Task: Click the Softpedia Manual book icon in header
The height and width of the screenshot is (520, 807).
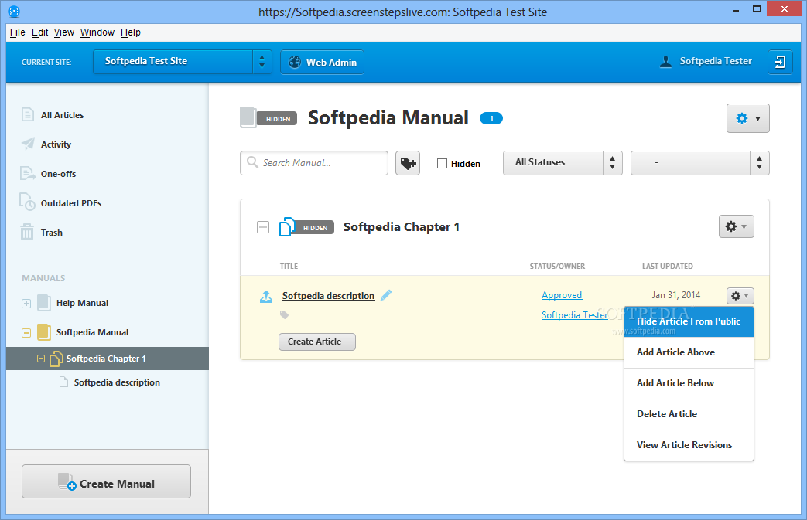Action: pyautogui.click(x=248, y=117)
